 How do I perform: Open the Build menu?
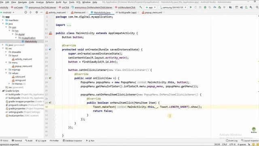click(x=58, y=2)
